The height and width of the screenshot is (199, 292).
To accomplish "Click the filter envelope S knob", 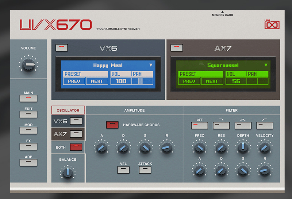I will tap(243, 171).
